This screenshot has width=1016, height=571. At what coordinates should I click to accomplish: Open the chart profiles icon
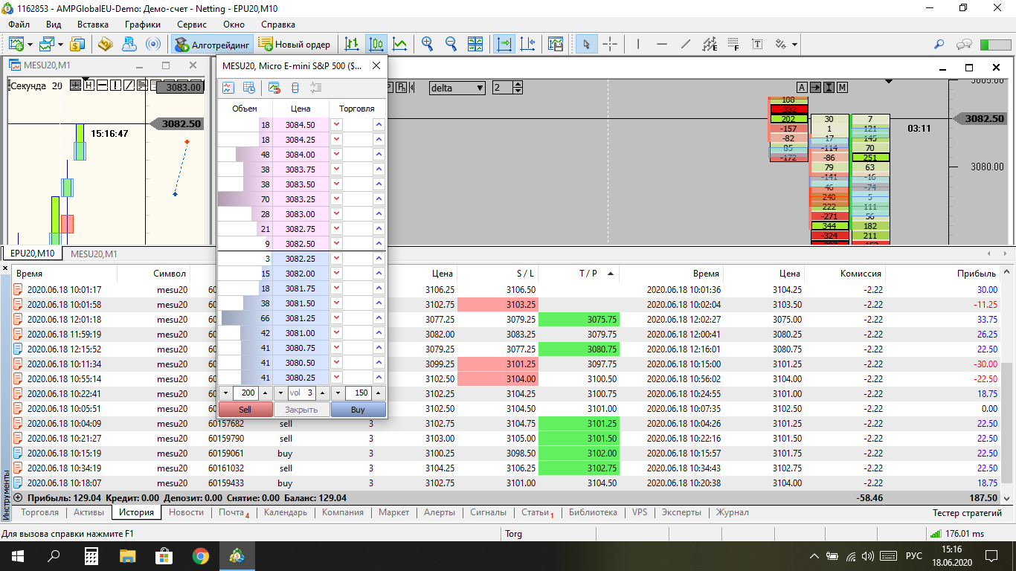click(x=47, y=44)
